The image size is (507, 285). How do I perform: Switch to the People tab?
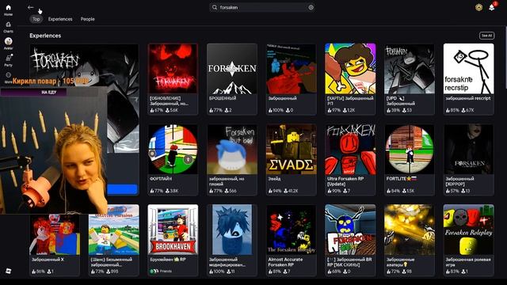88,19
